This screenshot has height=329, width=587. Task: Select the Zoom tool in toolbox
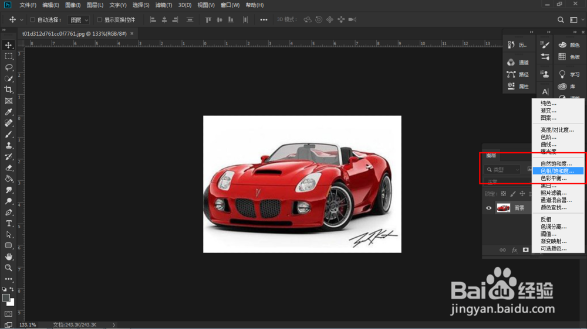8,268
